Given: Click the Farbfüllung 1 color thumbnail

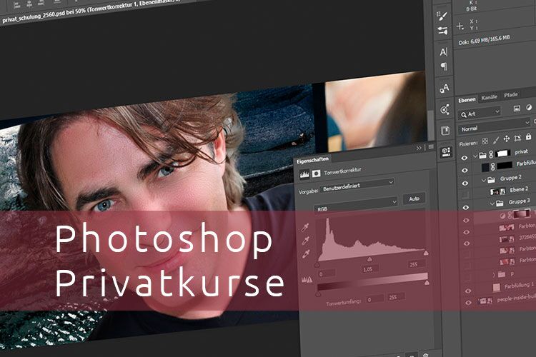Looking at the screenshot, I should (x=497, y=288).
